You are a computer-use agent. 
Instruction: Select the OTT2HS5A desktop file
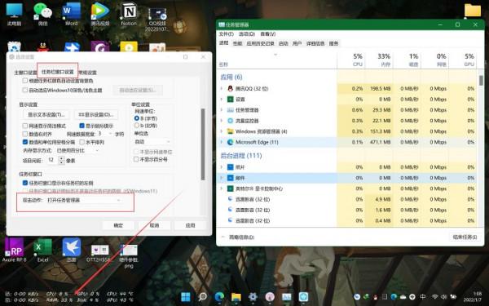click(x=99, y=252)
